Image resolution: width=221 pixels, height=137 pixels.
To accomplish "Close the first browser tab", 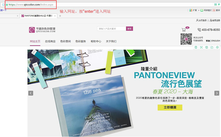I will pyautogui.click(x=17, y=16).
